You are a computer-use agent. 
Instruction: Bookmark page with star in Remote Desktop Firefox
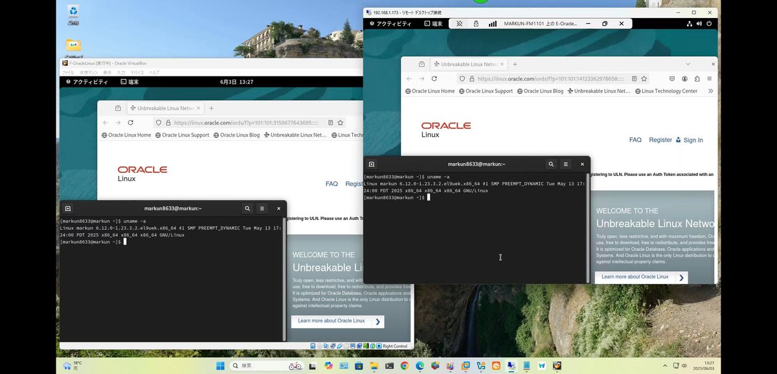pyautogui.click(x=644, y=78)
